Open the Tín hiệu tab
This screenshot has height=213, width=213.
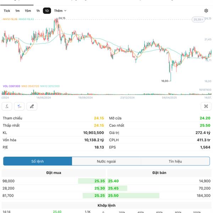[x=175, y=161]
